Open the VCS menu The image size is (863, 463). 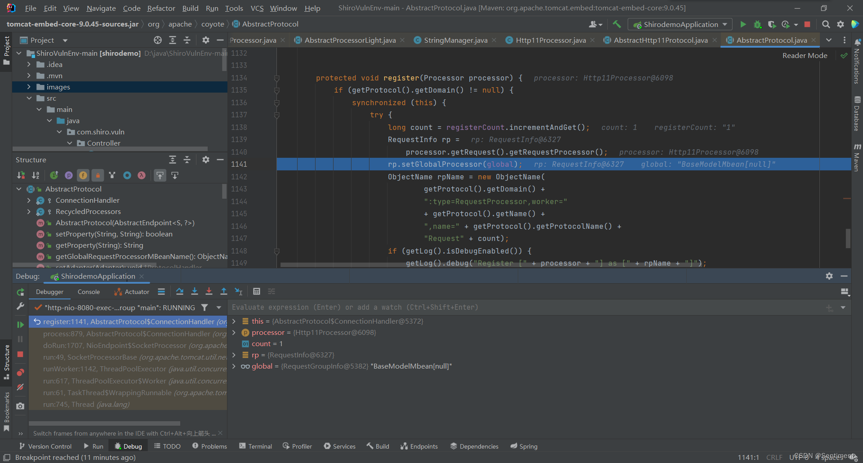tap(257, 8)
